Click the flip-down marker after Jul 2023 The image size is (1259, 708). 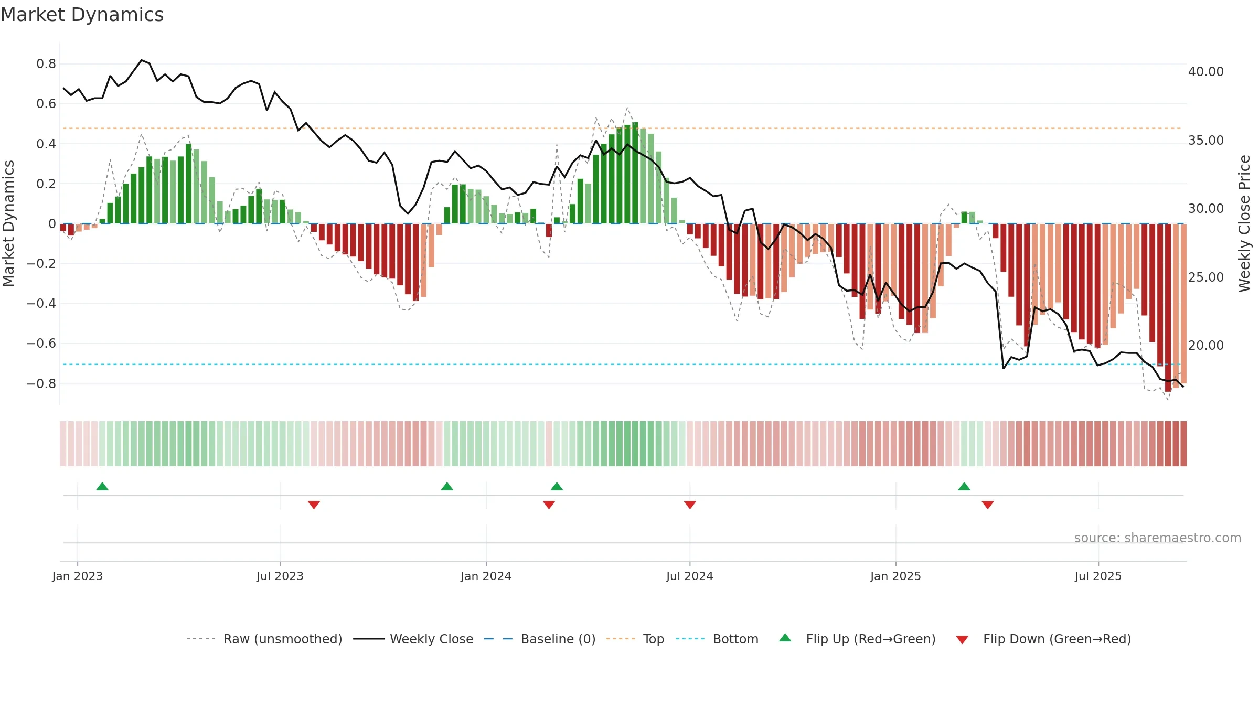314,505
